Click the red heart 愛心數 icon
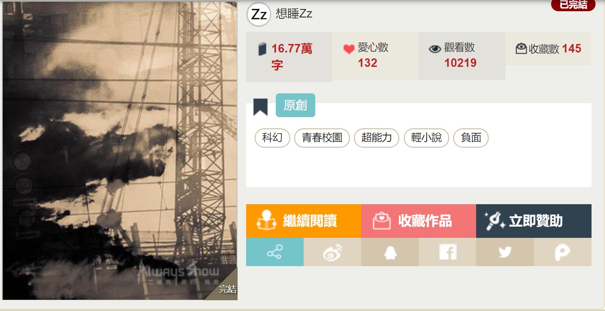Screen dimensions: 605x311 (x=349, y=49)
